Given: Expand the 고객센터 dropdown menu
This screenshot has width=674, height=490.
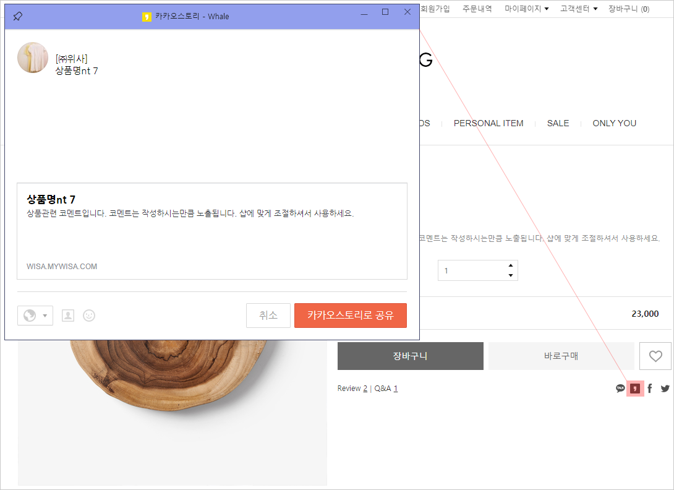Looking at the screenshot, I should click(579, 9).
